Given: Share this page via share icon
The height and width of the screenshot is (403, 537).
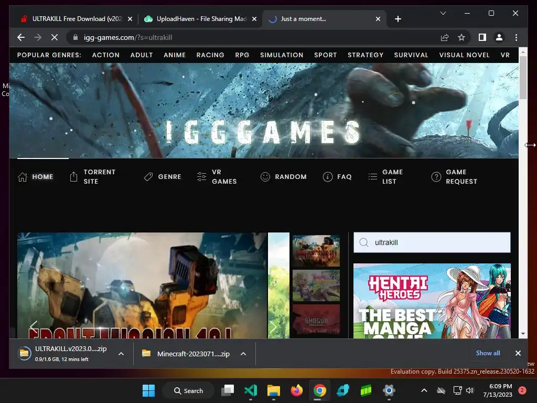Looking at the screenshot, I should click(x=445, y=37).
